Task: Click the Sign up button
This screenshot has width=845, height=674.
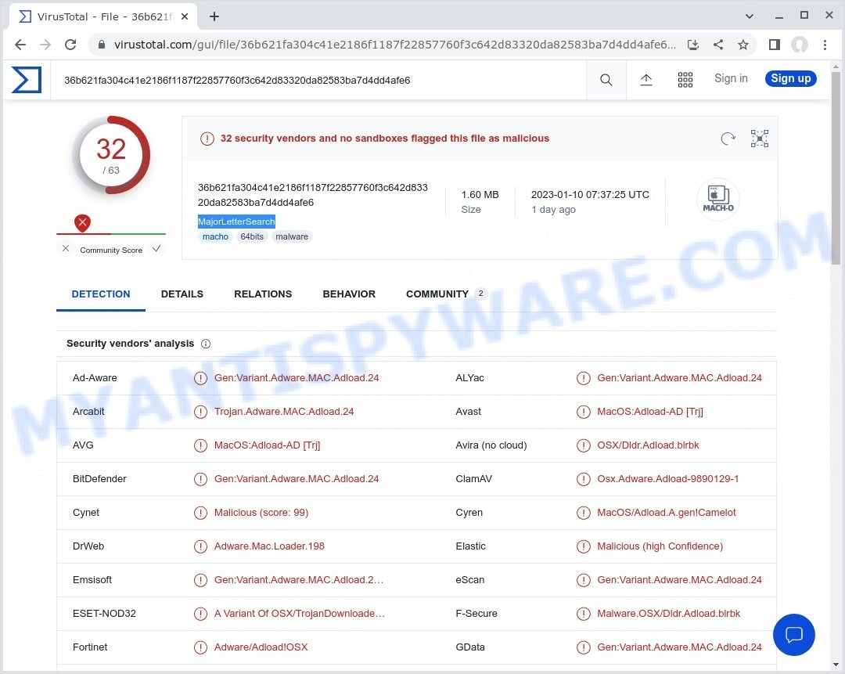Action: [x=790, y=79]
